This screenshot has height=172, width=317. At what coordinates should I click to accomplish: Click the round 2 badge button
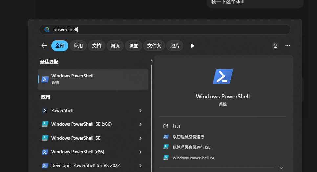pos(275,46)
